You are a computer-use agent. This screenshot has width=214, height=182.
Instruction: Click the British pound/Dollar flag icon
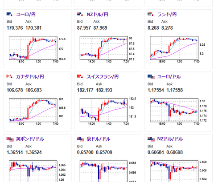[10, 139]
